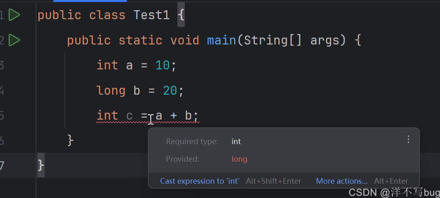This screenshot has height=198, width=440.
Task: Click the red 'long' provided type
Action: point(239,159)
